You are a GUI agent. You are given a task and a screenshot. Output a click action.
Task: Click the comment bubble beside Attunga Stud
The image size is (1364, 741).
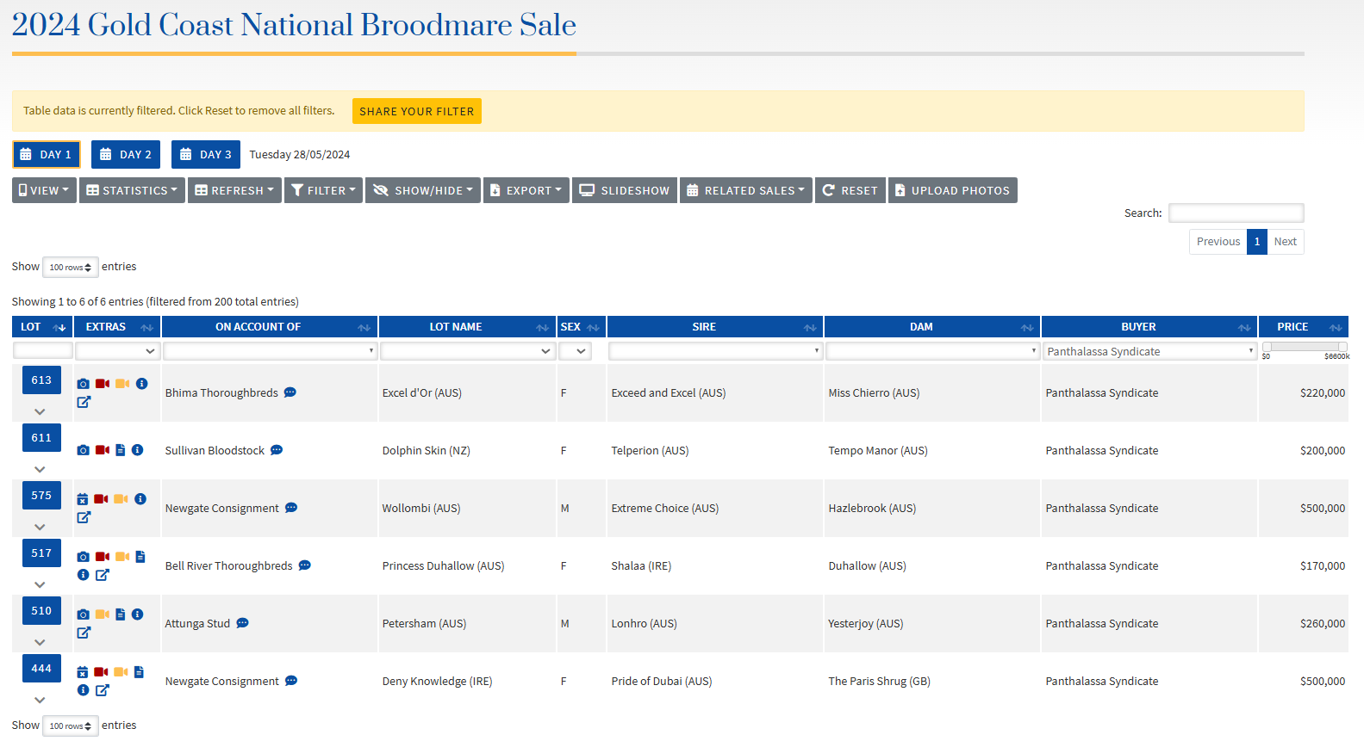[x=243, y=623]
